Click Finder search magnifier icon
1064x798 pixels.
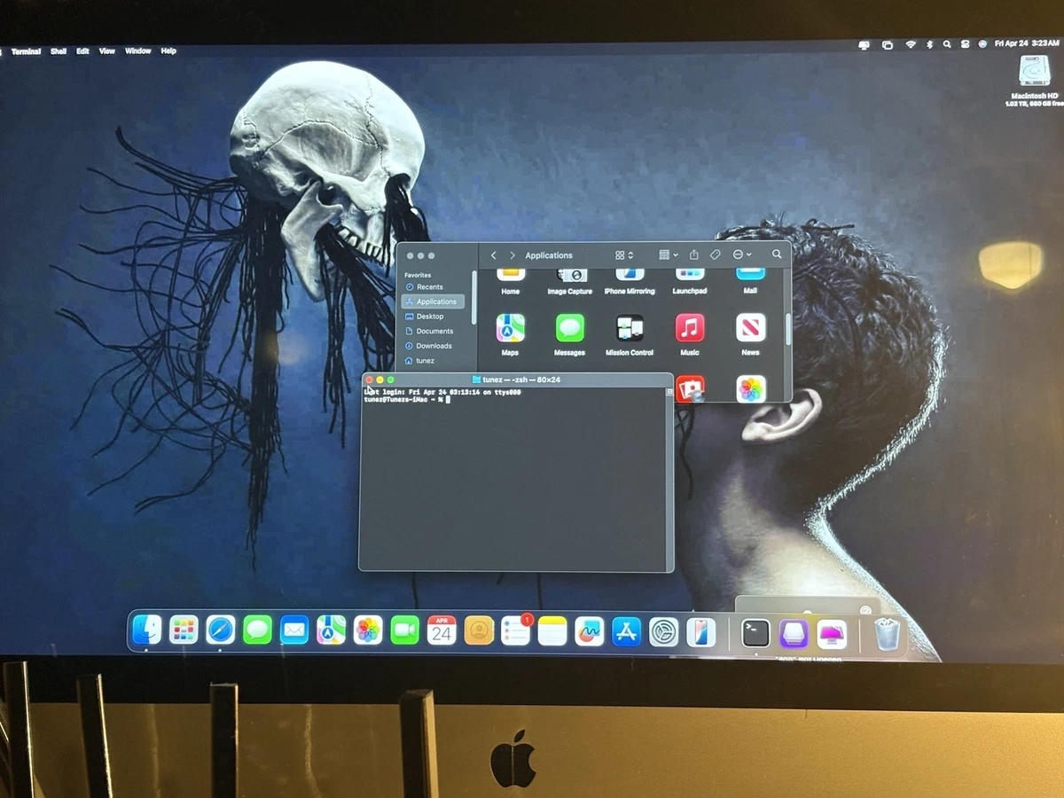[777, 254]
